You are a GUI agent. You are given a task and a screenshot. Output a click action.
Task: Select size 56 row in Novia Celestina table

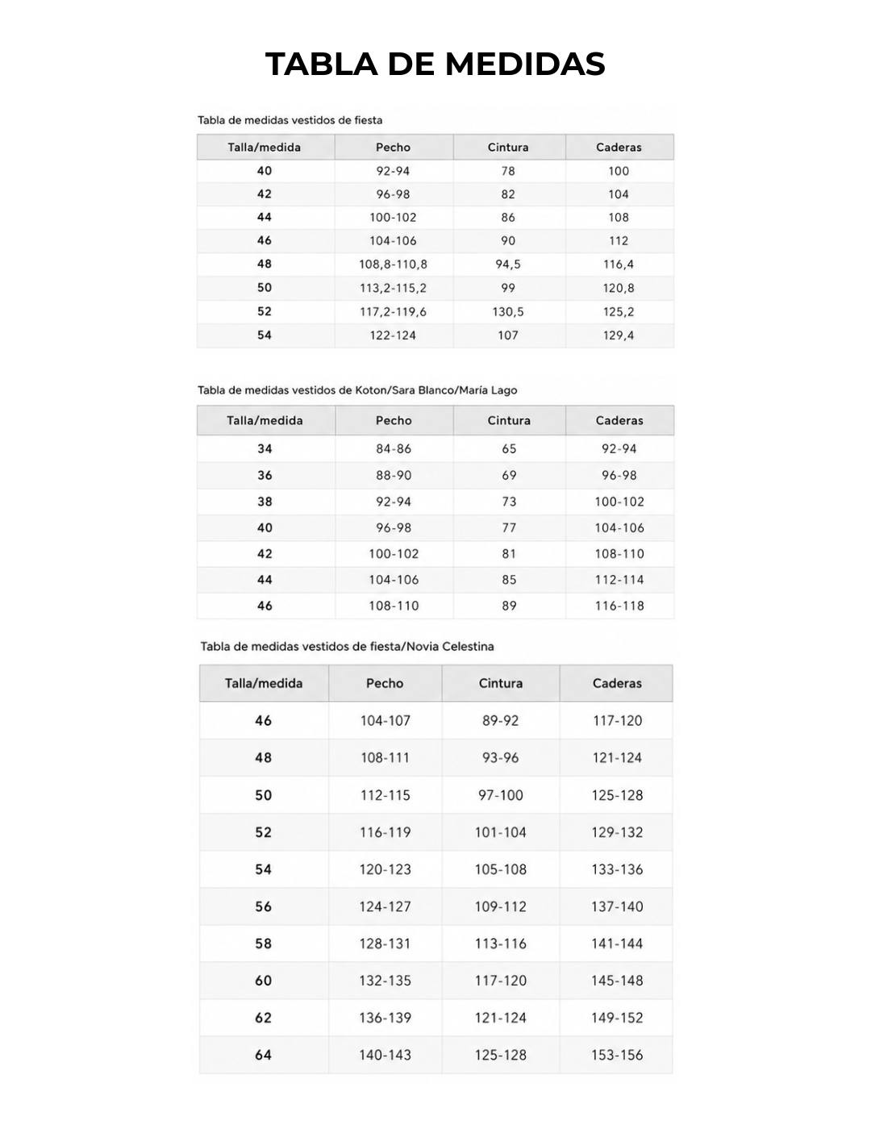(435, 906)
